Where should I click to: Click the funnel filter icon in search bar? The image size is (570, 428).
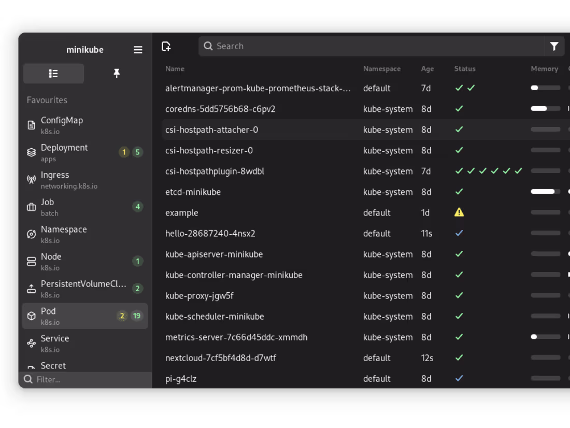[554, 46]
